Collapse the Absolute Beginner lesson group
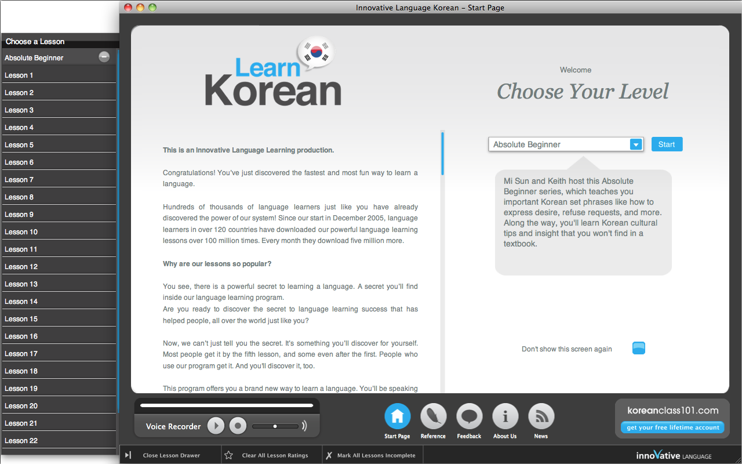The width and height of the screenshot is (742, 464). click(x=104, y=57)
